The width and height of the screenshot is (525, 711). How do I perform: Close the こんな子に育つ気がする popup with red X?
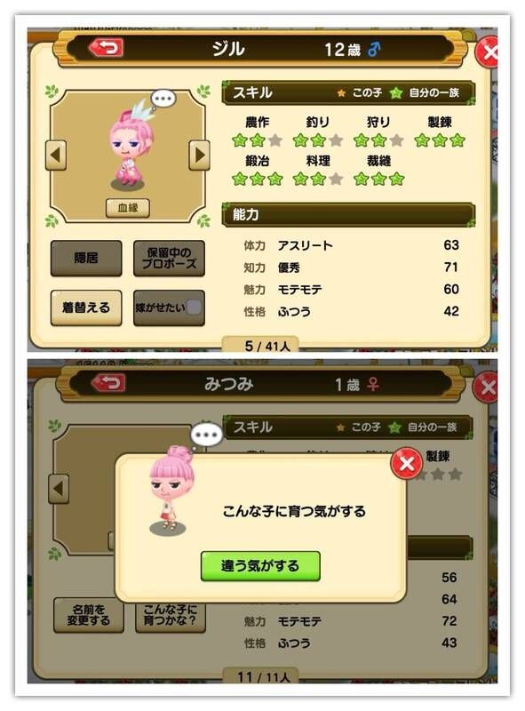coord(406,463)
